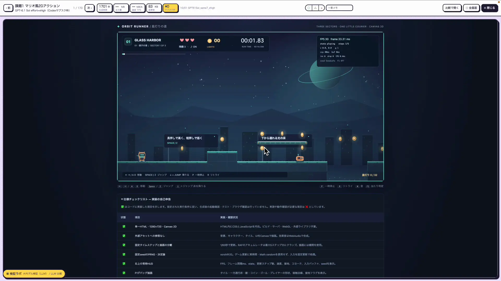The width and height of the screenshot is (501, 281).
Task: Click the gold LIGHTS coin icon in HUD
Action: click(x=210, y=41)
